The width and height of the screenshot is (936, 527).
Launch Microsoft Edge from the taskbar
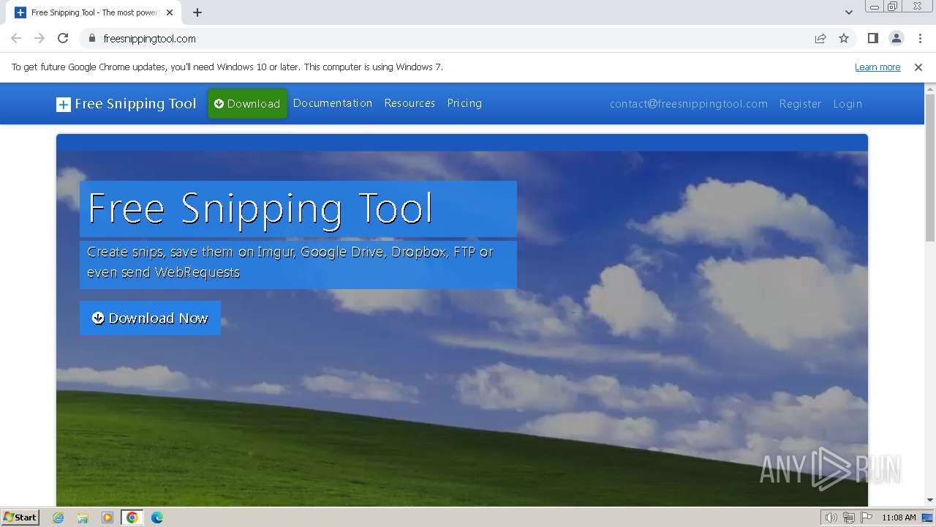click(x=156, y=517)
